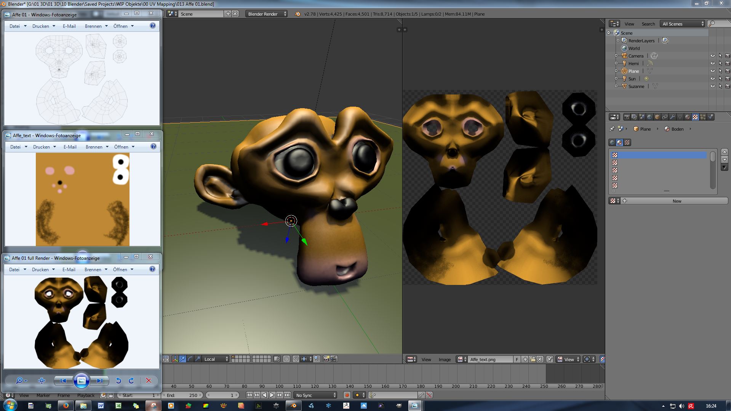Screen dimensions: 731x411
Task: Click the scale manipulator icon
Action: tap(197, 359)
